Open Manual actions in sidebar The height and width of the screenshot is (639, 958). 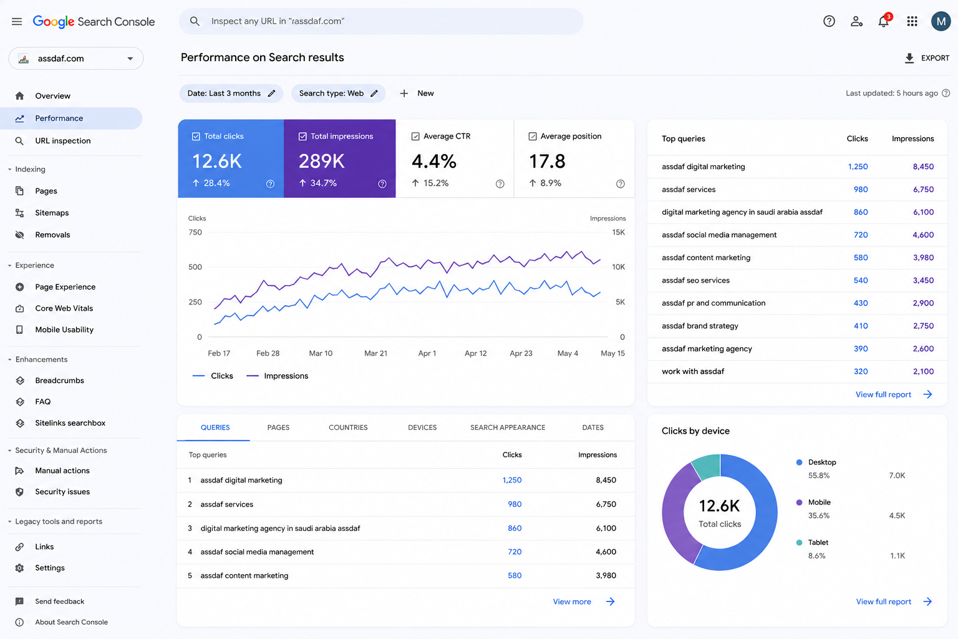pyautogui.click(x=62, y=471)
